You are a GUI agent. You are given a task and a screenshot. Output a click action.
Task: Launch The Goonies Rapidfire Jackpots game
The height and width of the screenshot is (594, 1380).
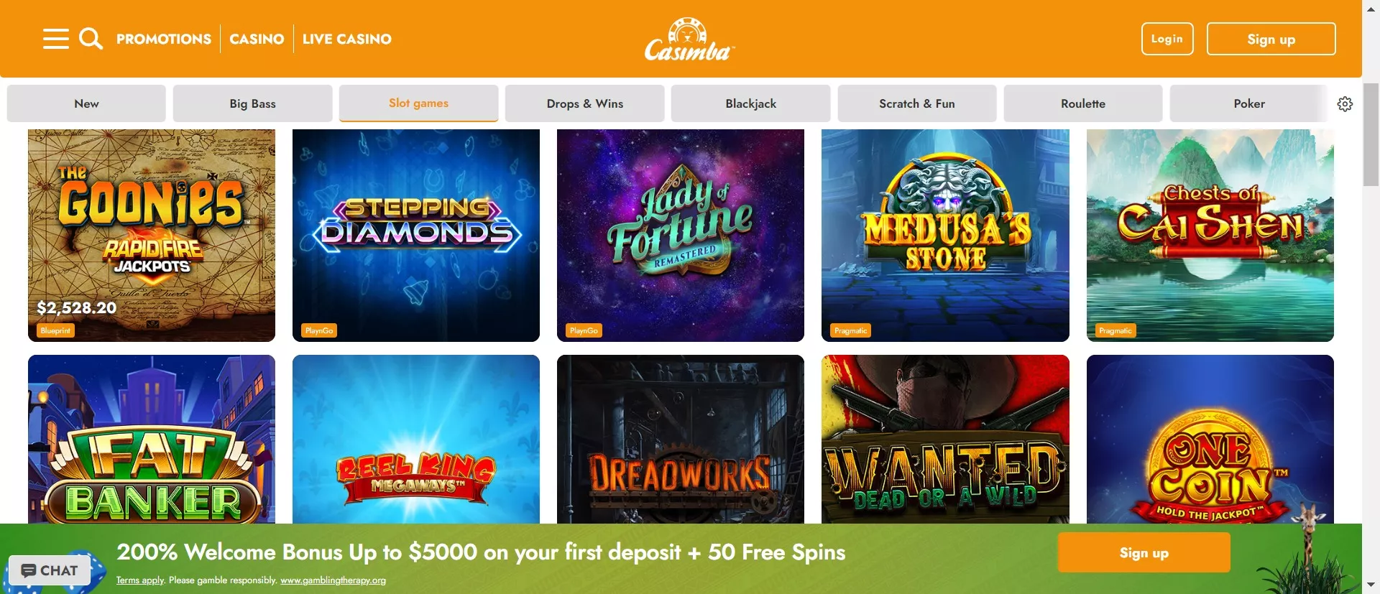coord(152,236)
